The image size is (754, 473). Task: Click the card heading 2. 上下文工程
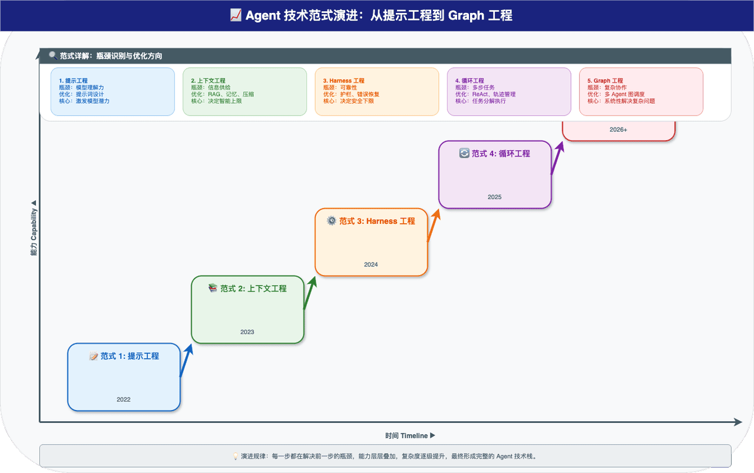(208, 81)
